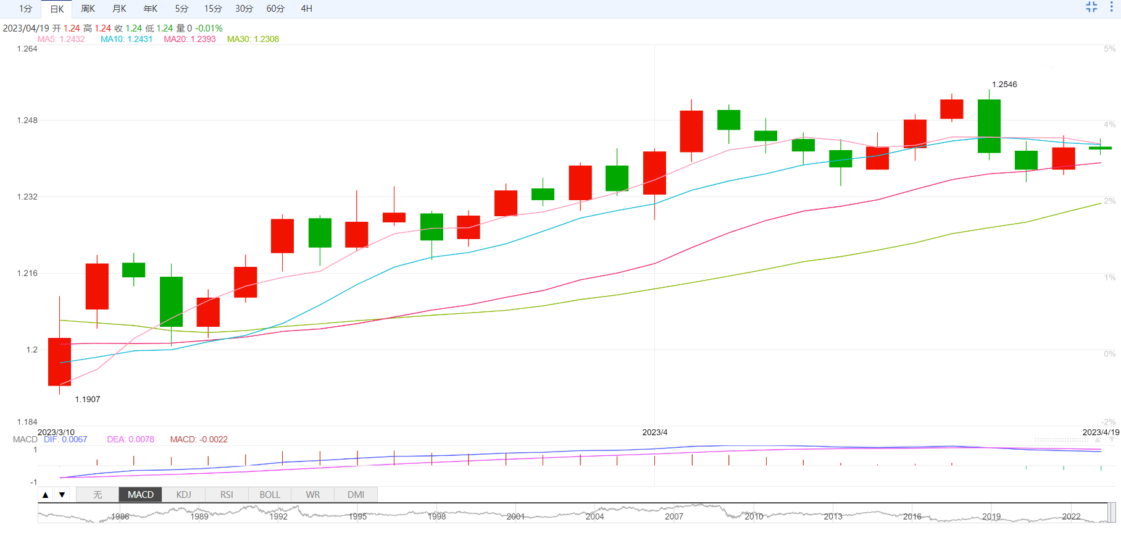Image resolution: width=1121 pixels, height=543 pixels.
Task: Switch to the WR indicator
Action: pyautogui.click(x=313, y=495)
